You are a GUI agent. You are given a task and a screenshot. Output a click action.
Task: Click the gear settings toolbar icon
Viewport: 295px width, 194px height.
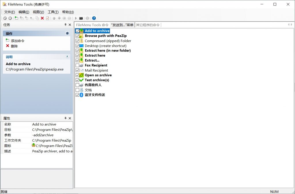point(88,18)
